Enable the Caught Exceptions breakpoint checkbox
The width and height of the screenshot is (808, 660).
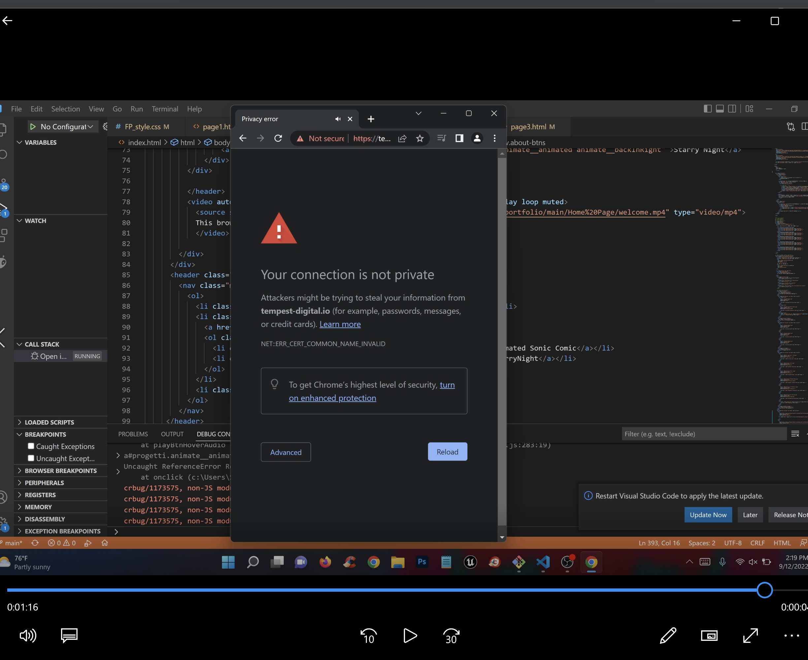tap(31, 446)
